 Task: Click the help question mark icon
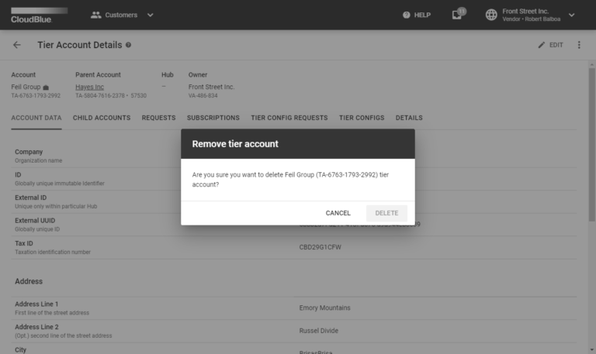pos(407,15)
